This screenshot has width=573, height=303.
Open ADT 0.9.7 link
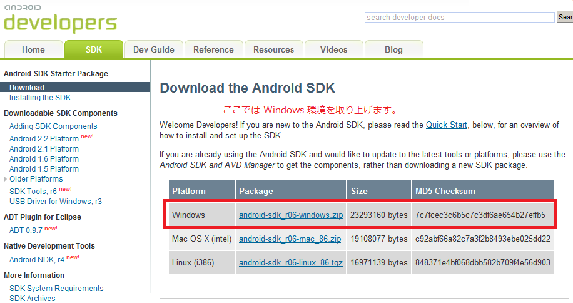(26, 230)
